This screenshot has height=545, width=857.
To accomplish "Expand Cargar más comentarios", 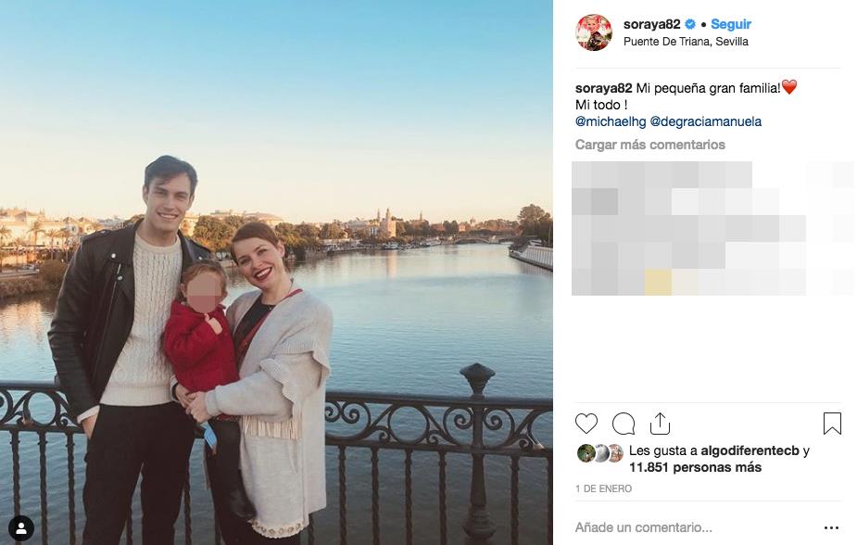I will 649,145.
